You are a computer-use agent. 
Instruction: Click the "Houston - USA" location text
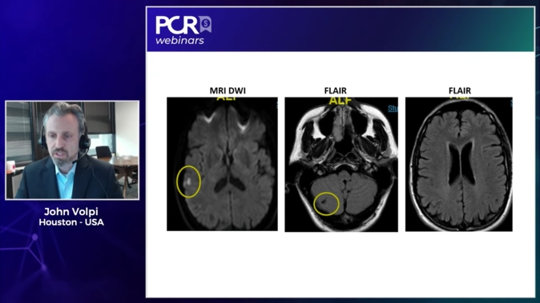(x=71, y=222)
